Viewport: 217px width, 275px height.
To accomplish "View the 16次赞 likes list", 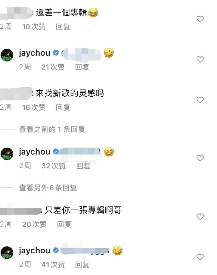I will pyautogui.click(x=34, y=108).
